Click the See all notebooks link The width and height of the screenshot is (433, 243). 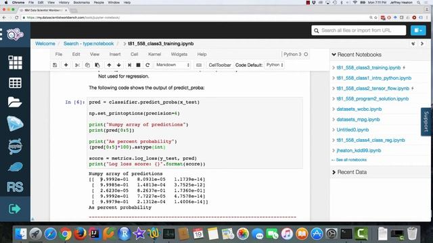[351, 160]
